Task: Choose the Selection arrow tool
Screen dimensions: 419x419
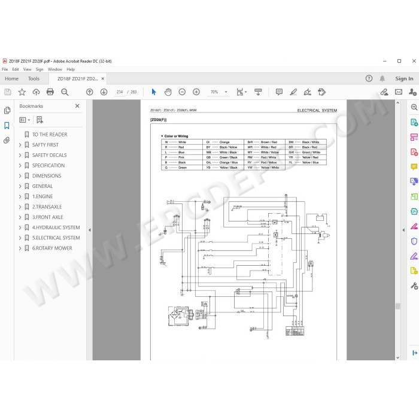Action: click(x=154, y=92)
